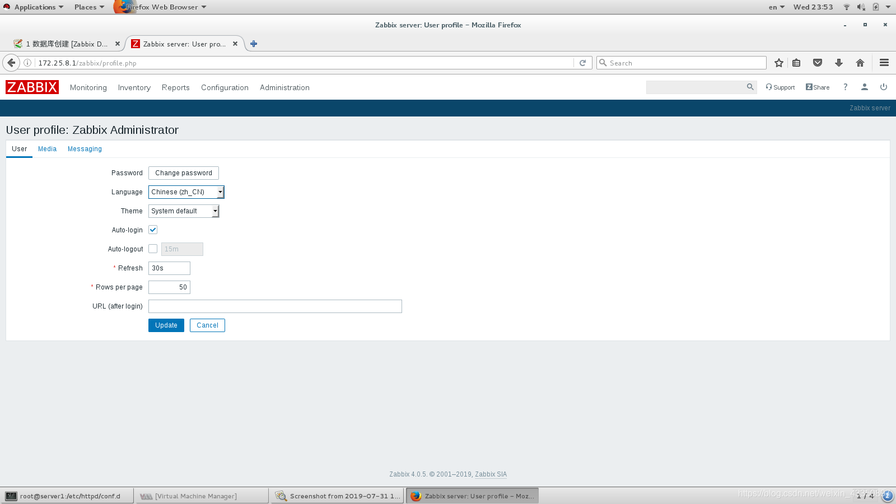
Task: Click the Change password button
Action: coord(184,173)
